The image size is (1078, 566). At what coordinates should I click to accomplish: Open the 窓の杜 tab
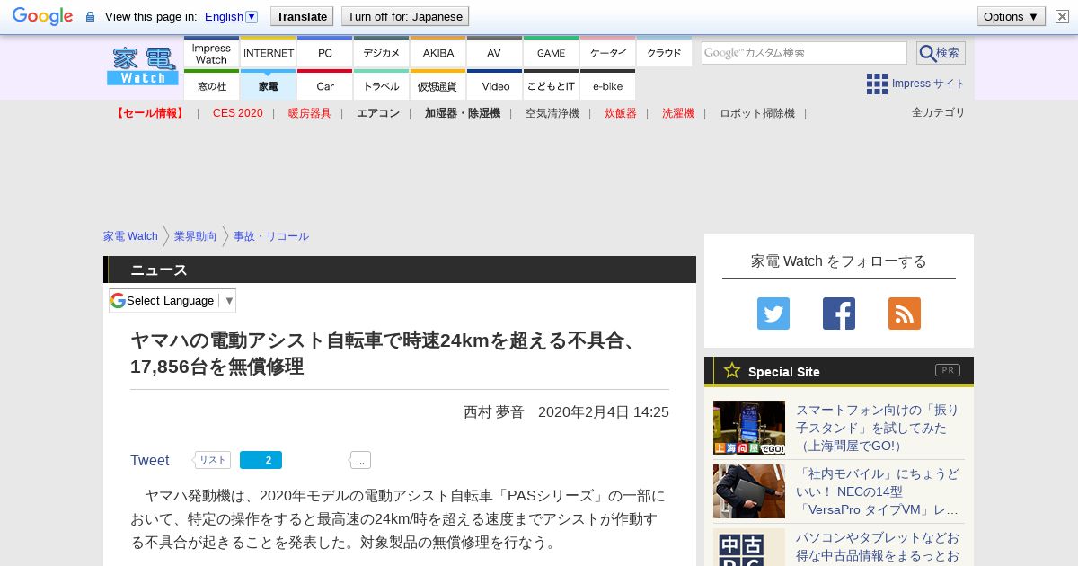211,85
